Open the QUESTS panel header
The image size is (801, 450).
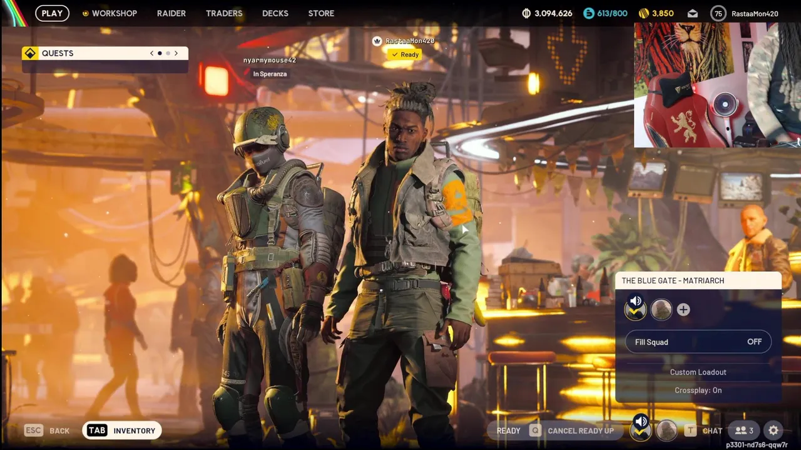pos(105,53)
